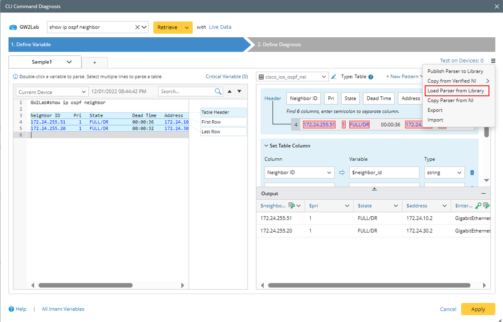503x322 pixels.
Task: Open the string type dropdown
Action: click(444, 172)
